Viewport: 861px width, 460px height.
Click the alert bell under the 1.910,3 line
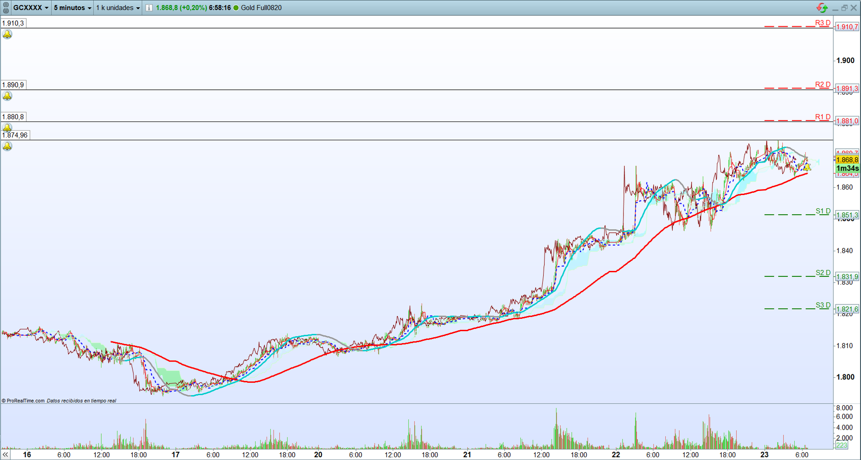(7, 34)
